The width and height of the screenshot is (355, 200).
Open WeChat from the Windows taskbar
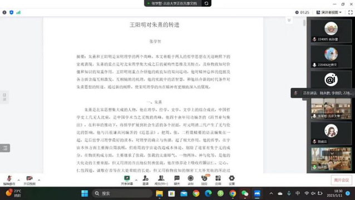[x=245, y=193]
